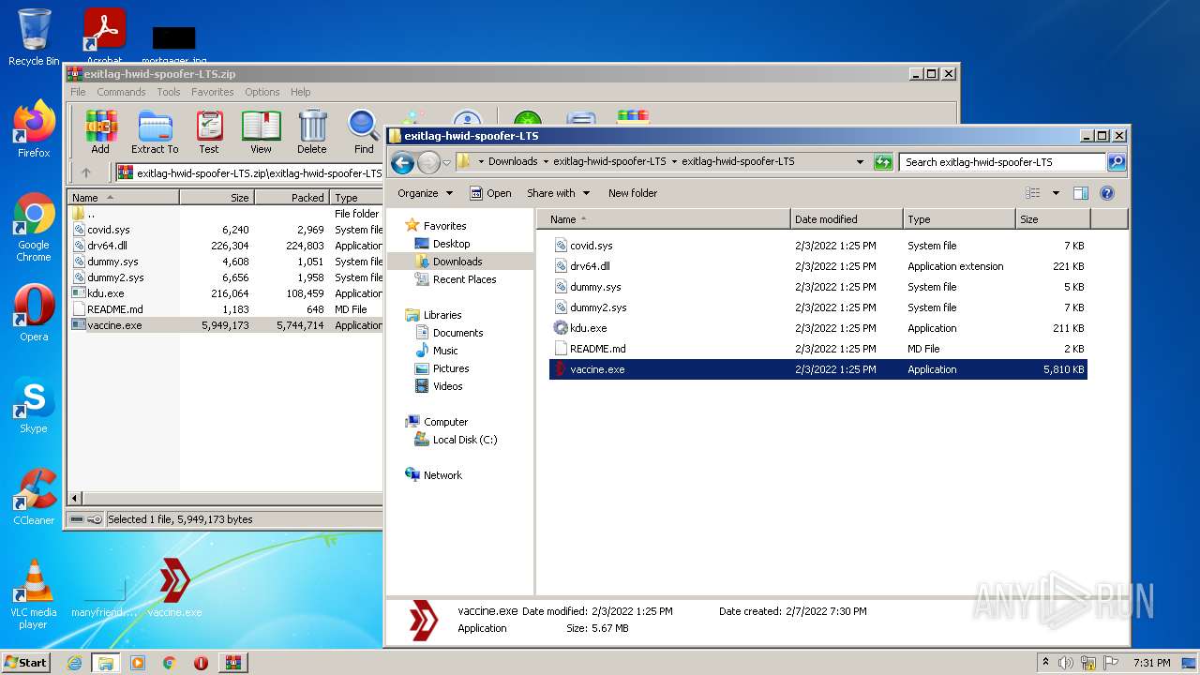Show hidden icons in system tray
The image size is (1200, 675).
coord(1044,663)
